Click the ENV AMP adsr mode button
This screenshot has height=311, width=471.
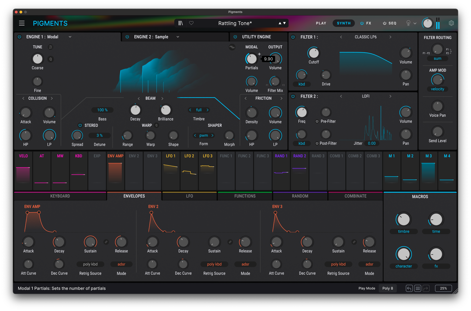tap(121, 264)
